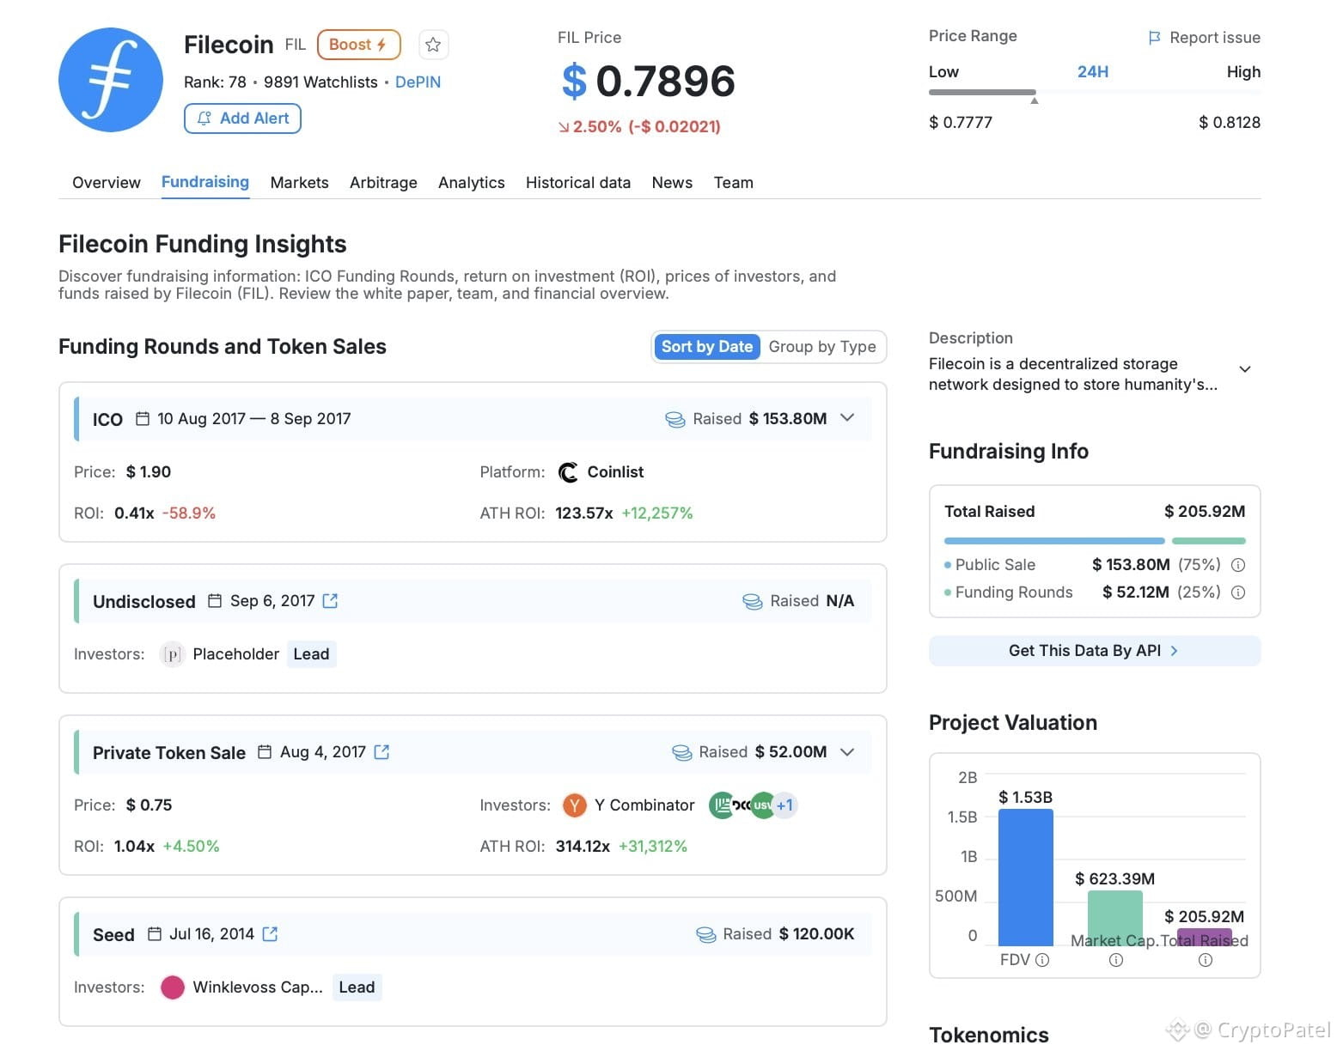Click the FIL price value $0.7896
This screenshot has width=1337, height=1051.
(649, 82)
